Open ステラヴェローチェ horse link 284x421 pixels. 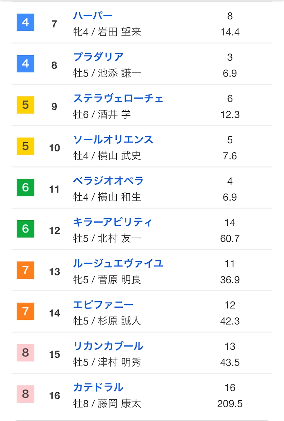(x=118, y=98)
